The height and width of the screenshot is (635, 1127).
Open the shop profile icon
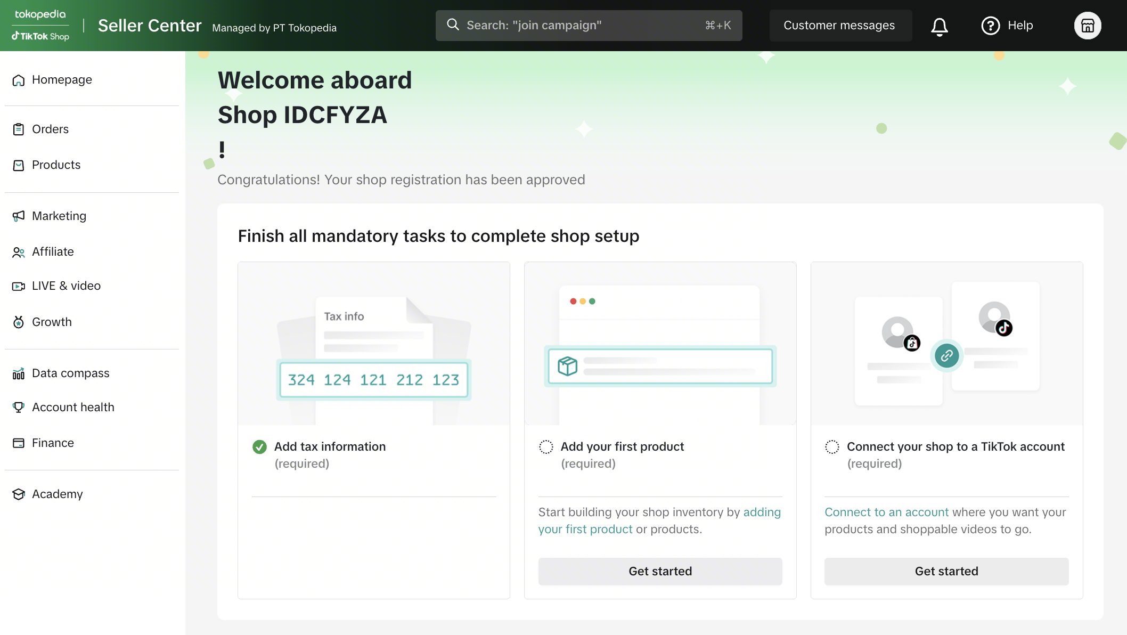point(1087,26)
